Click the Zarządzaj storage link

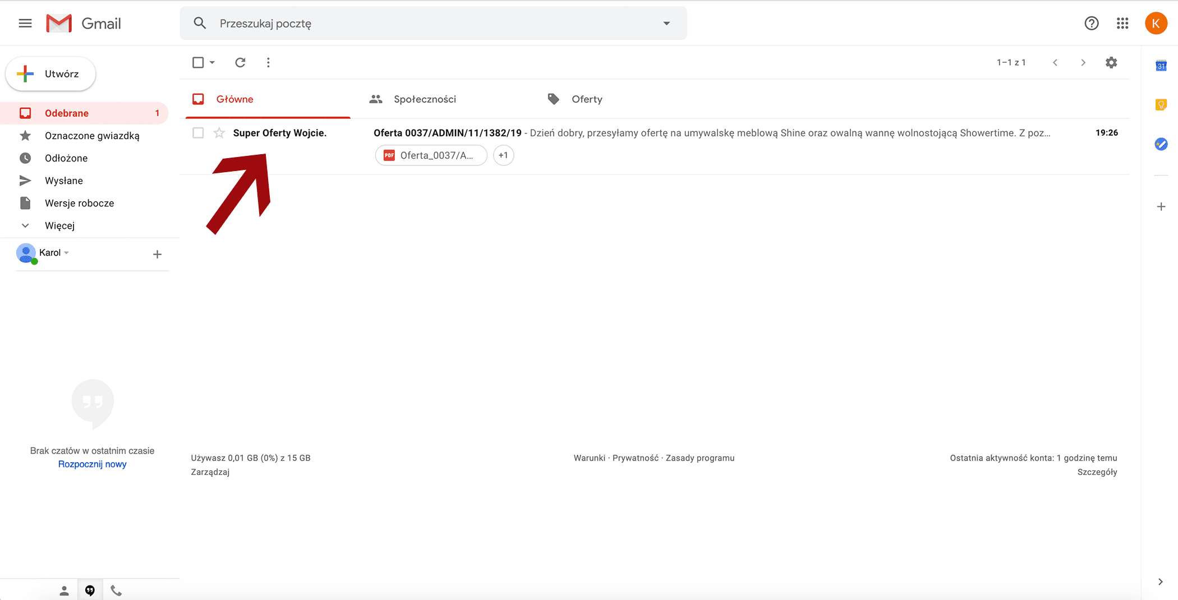click(210, 472)
